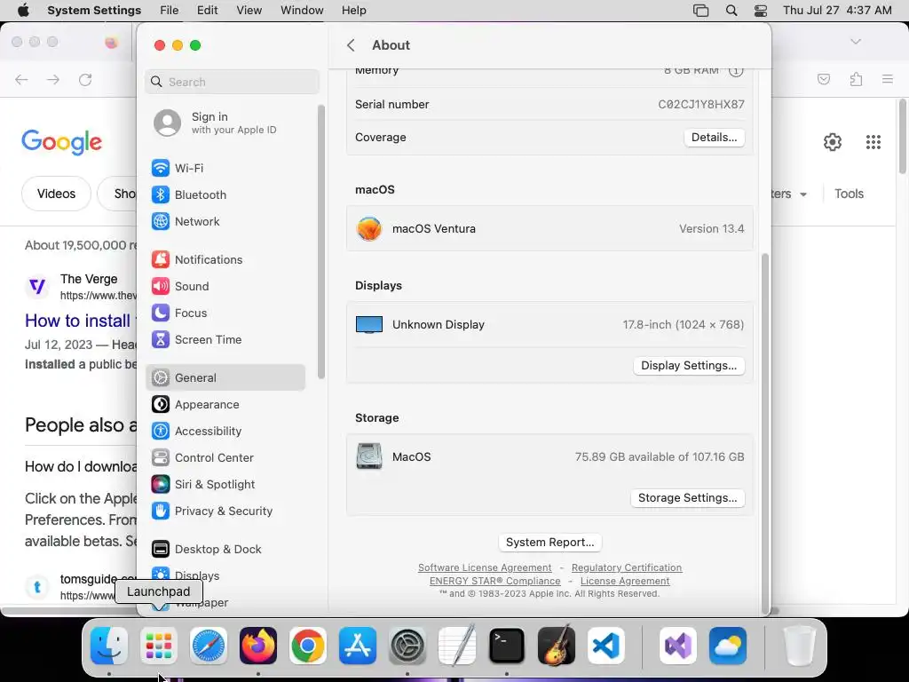Open Finder from the Dock
The width and height of the screenshot is (909, 682).
(x=109, y=646)
